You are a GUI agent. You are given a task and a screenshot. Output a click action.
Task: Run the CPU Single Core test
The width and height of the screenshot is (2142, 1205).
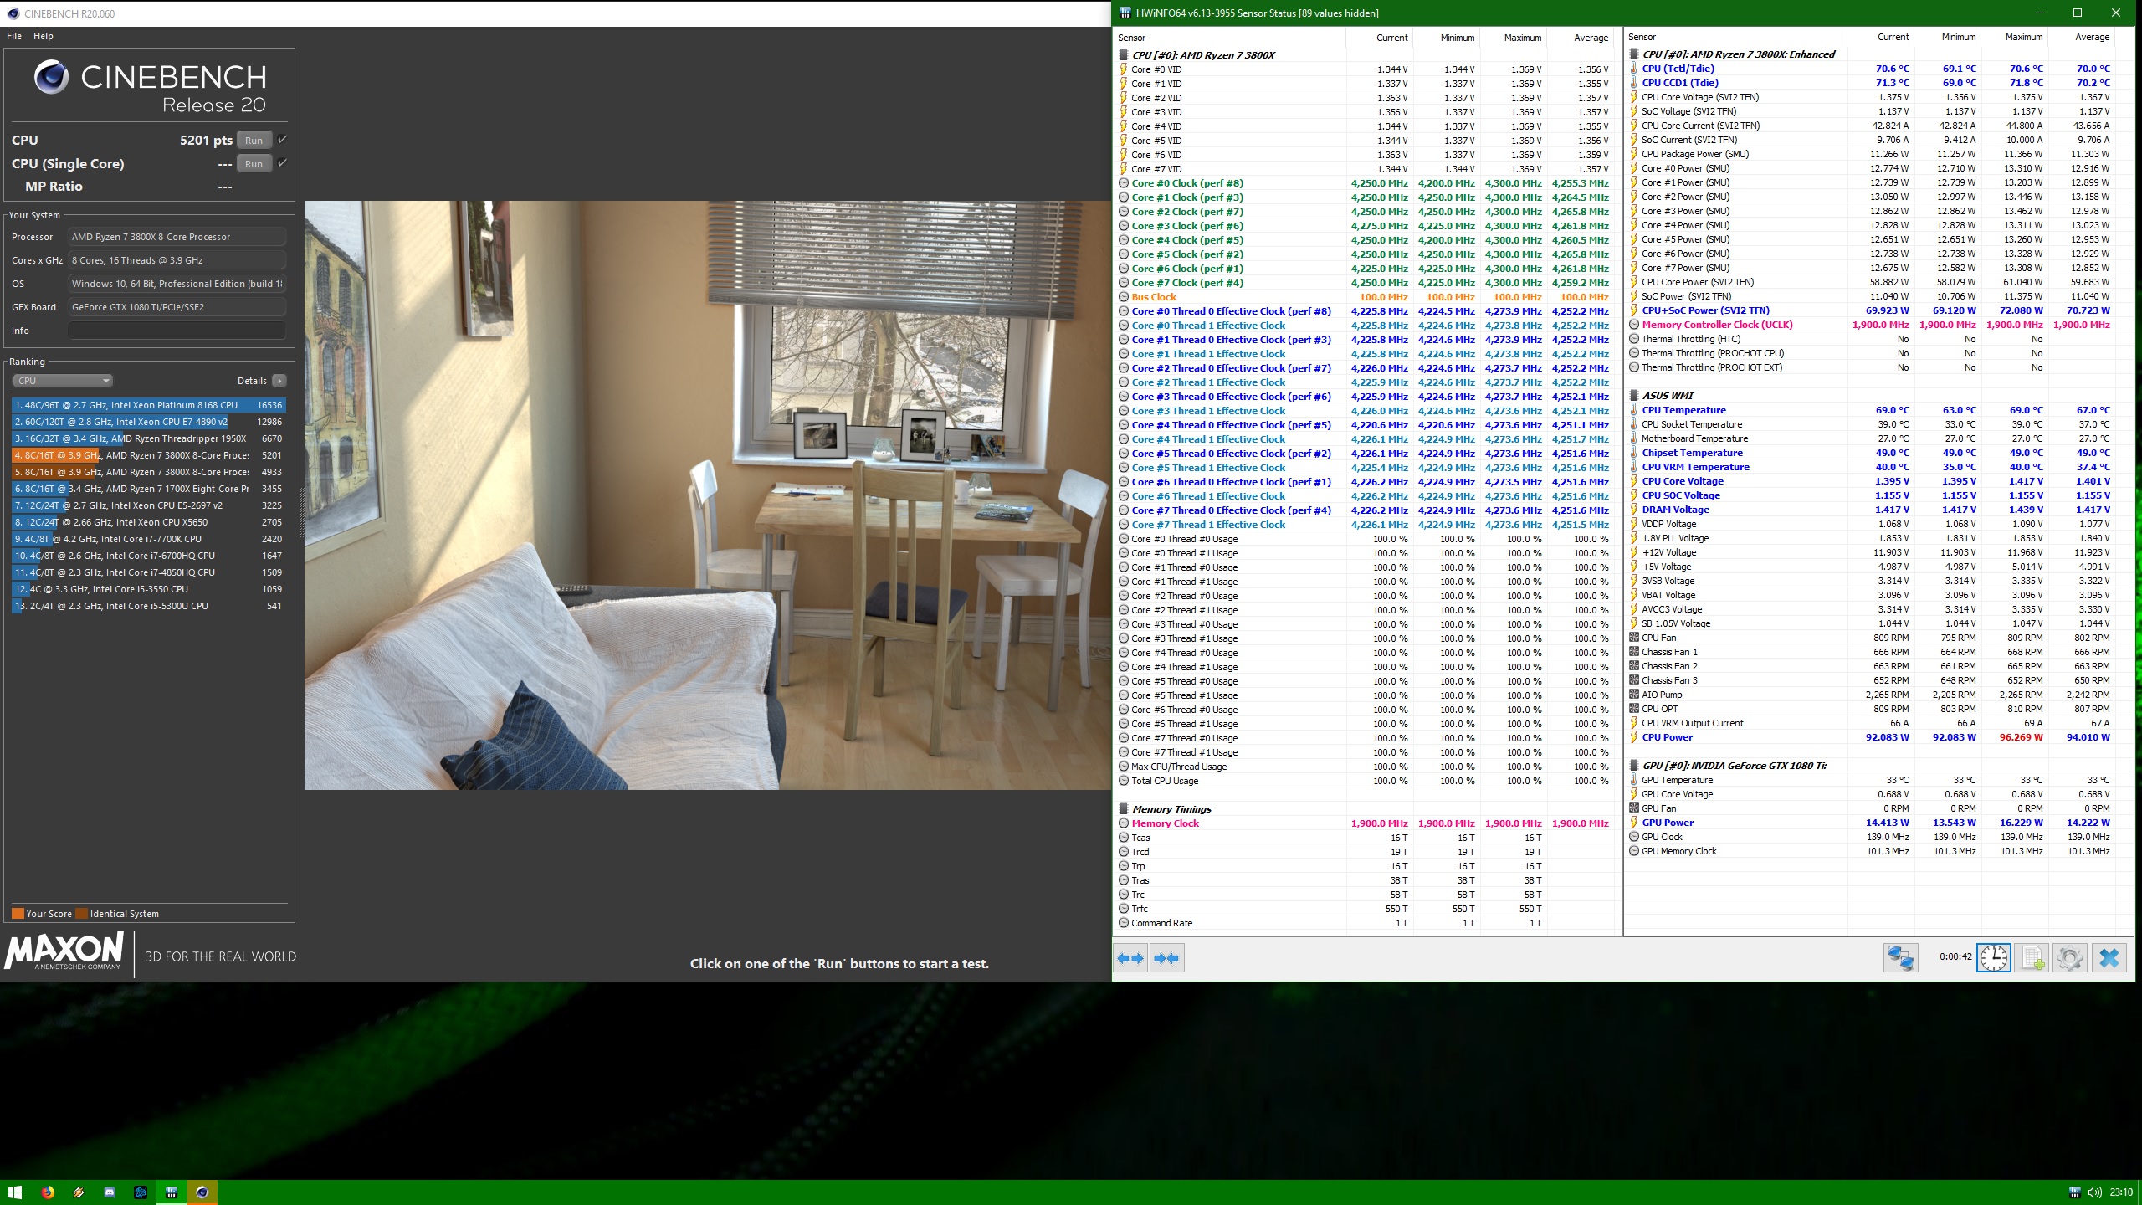(x=254, y=164)
